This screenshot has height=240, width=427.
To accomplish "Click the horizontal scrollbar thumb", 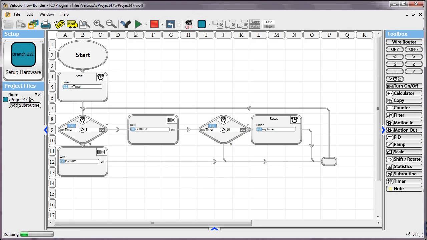I will point(153,223).
